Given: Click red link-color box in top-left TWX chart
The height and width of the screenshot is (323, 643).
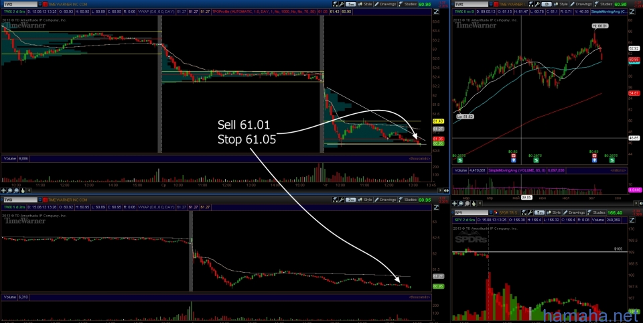Looking at the screenshot, I should (46, 4).
